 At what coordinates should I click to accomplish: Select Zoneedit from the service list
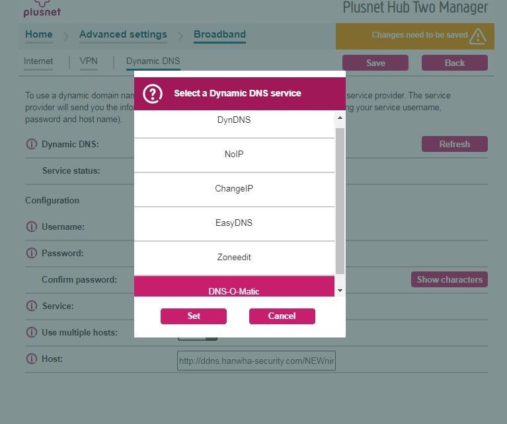coord(234,258)
